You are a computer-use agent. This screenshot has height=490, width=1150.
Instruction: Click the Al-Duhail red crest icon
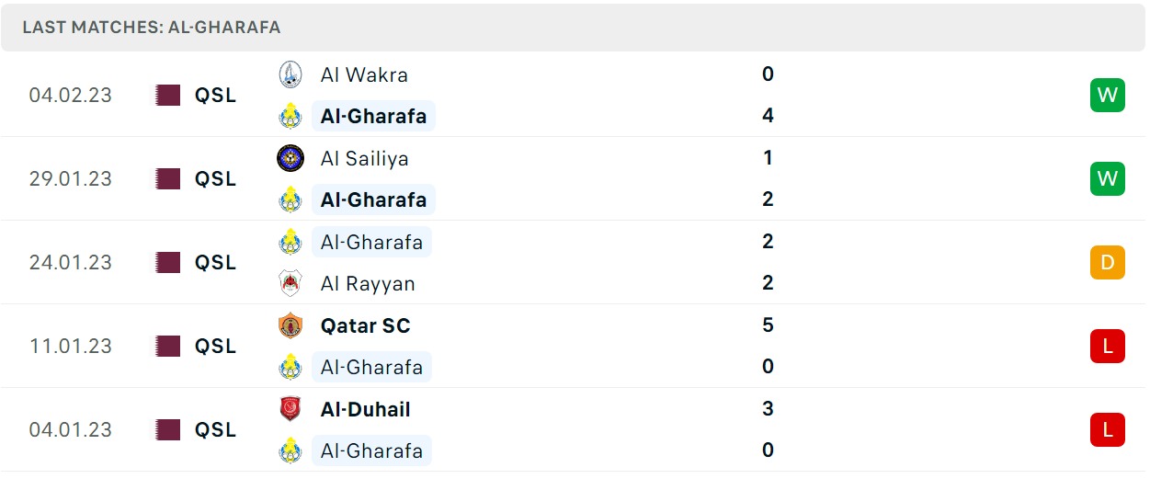click(x=290, y=409)
